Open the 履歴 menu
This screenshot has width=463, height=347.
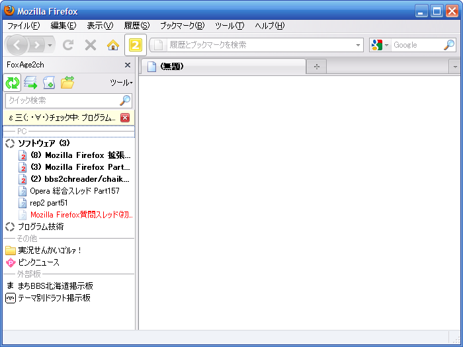(136, 26)
